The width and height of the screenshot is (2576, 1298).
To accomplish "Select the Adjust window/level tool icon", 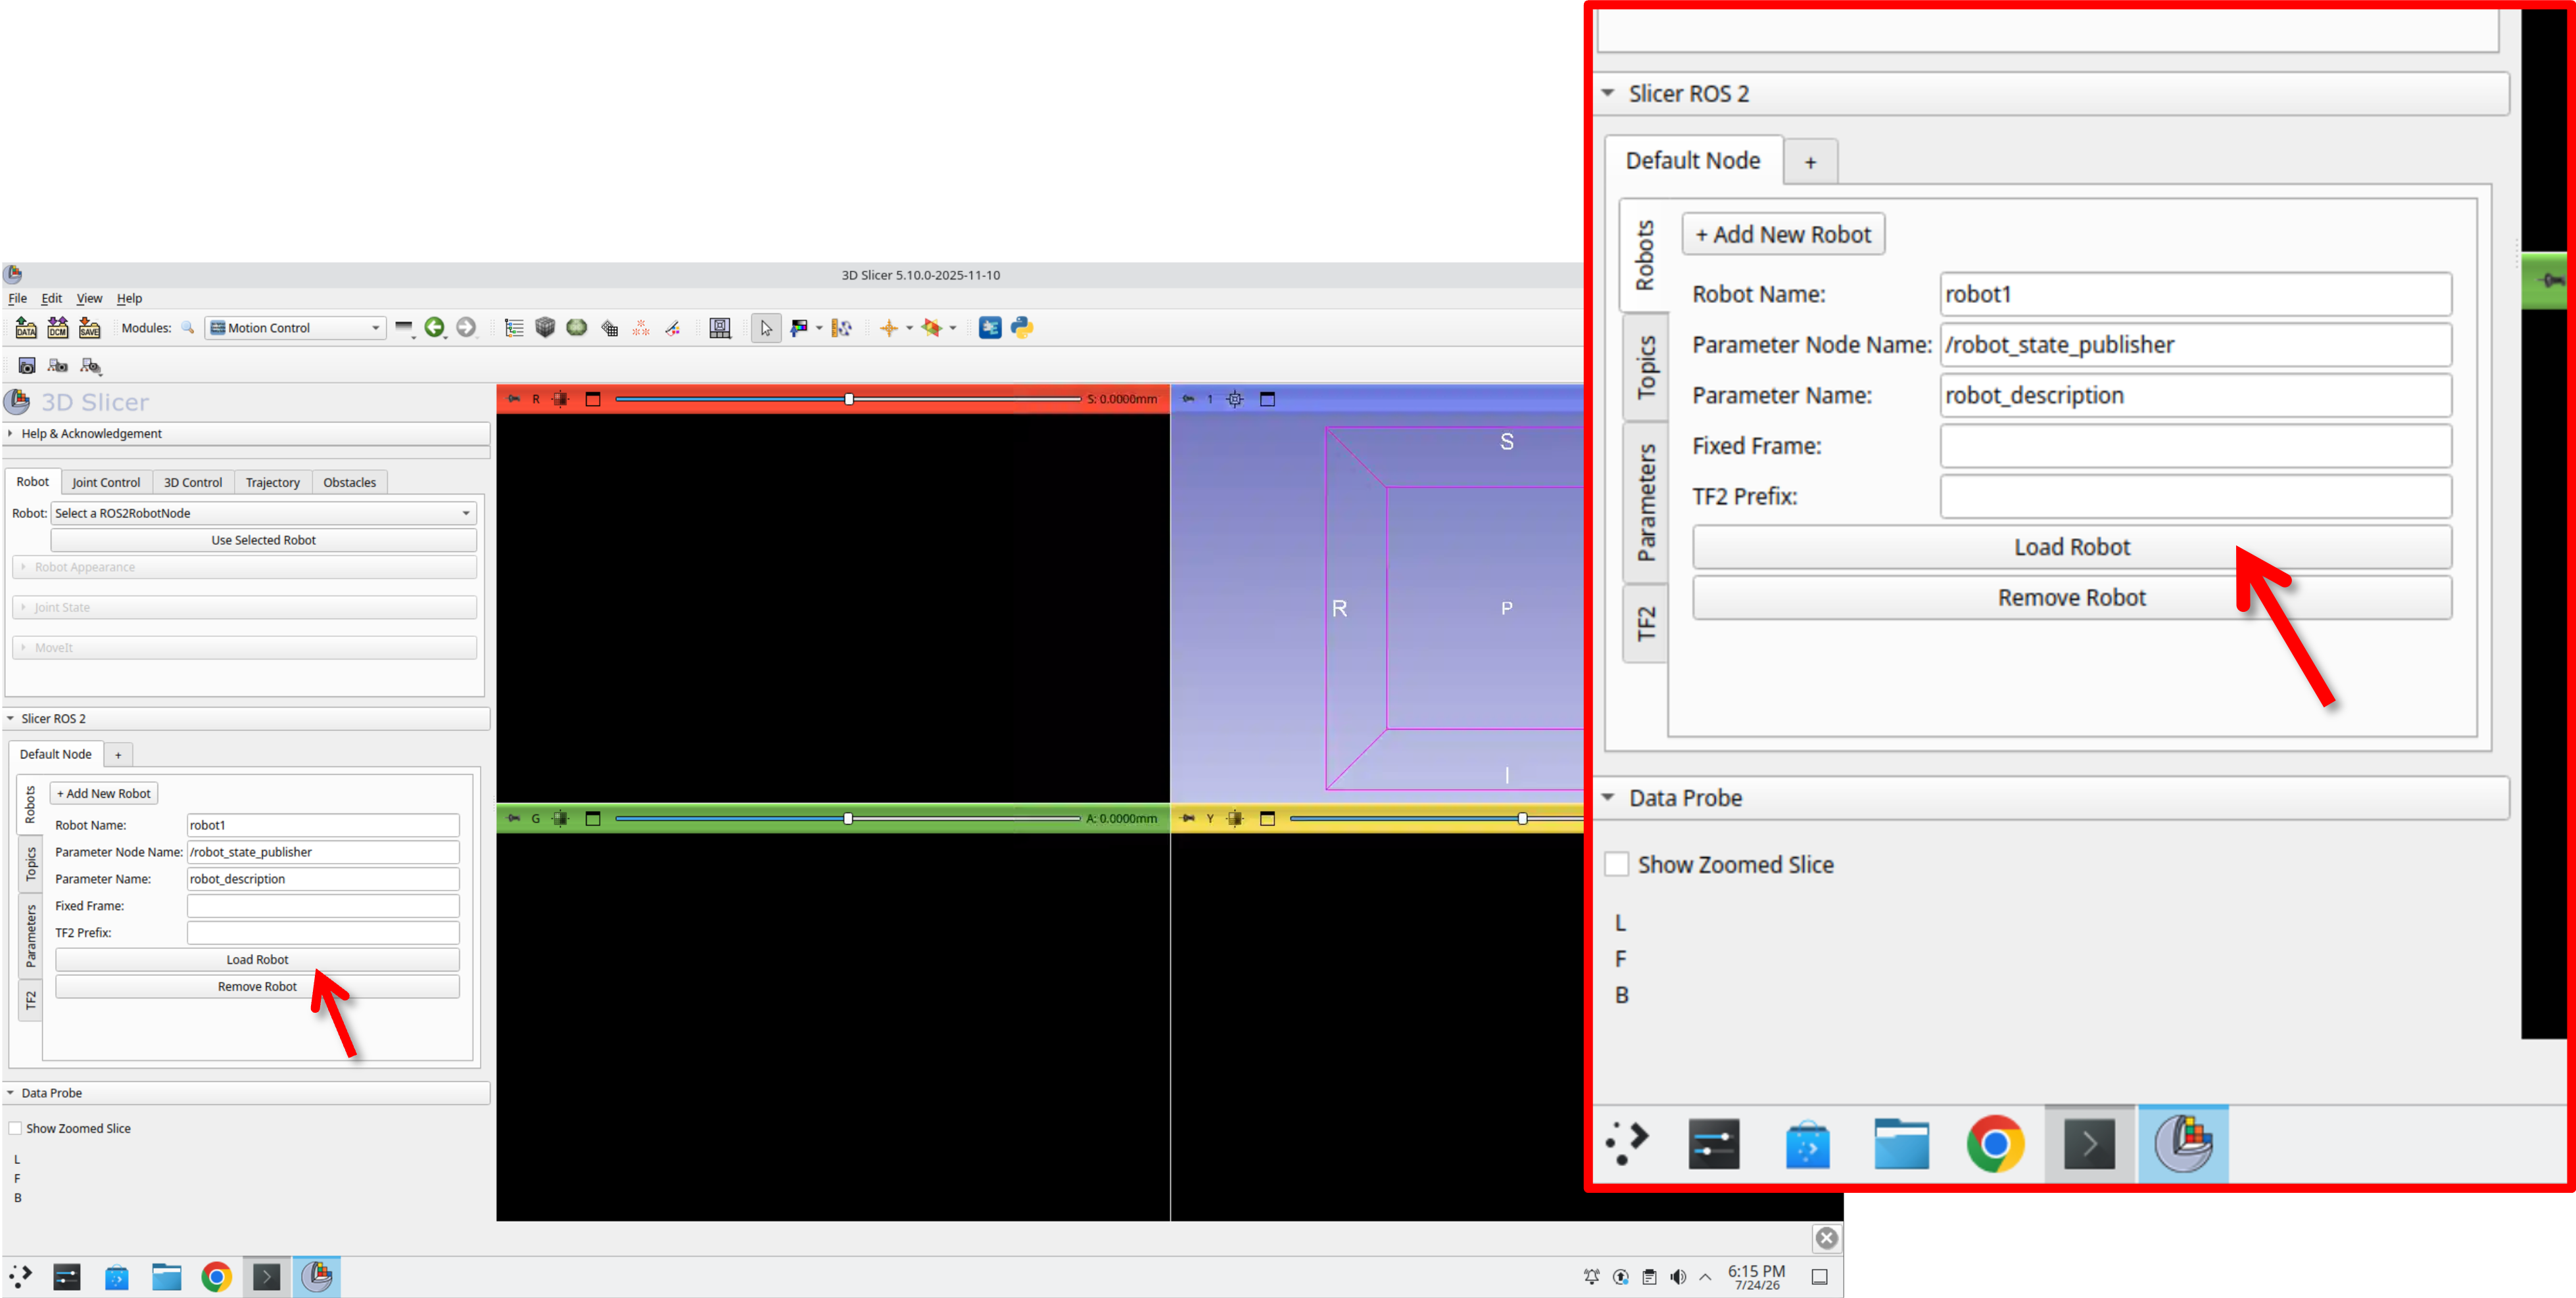I will (x=799, y=328).
